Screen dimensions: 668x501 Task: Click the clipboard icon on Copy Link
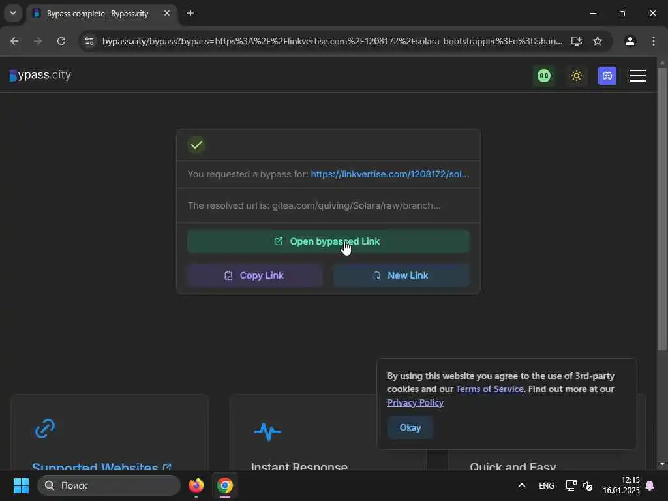click(228, 276)
